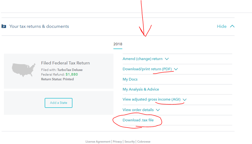
Task: Open the Security footer link
Action: (130, 142)
